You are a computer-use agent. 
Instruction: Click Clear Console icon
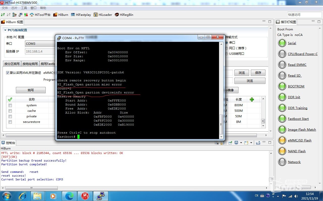coord(217,143)
